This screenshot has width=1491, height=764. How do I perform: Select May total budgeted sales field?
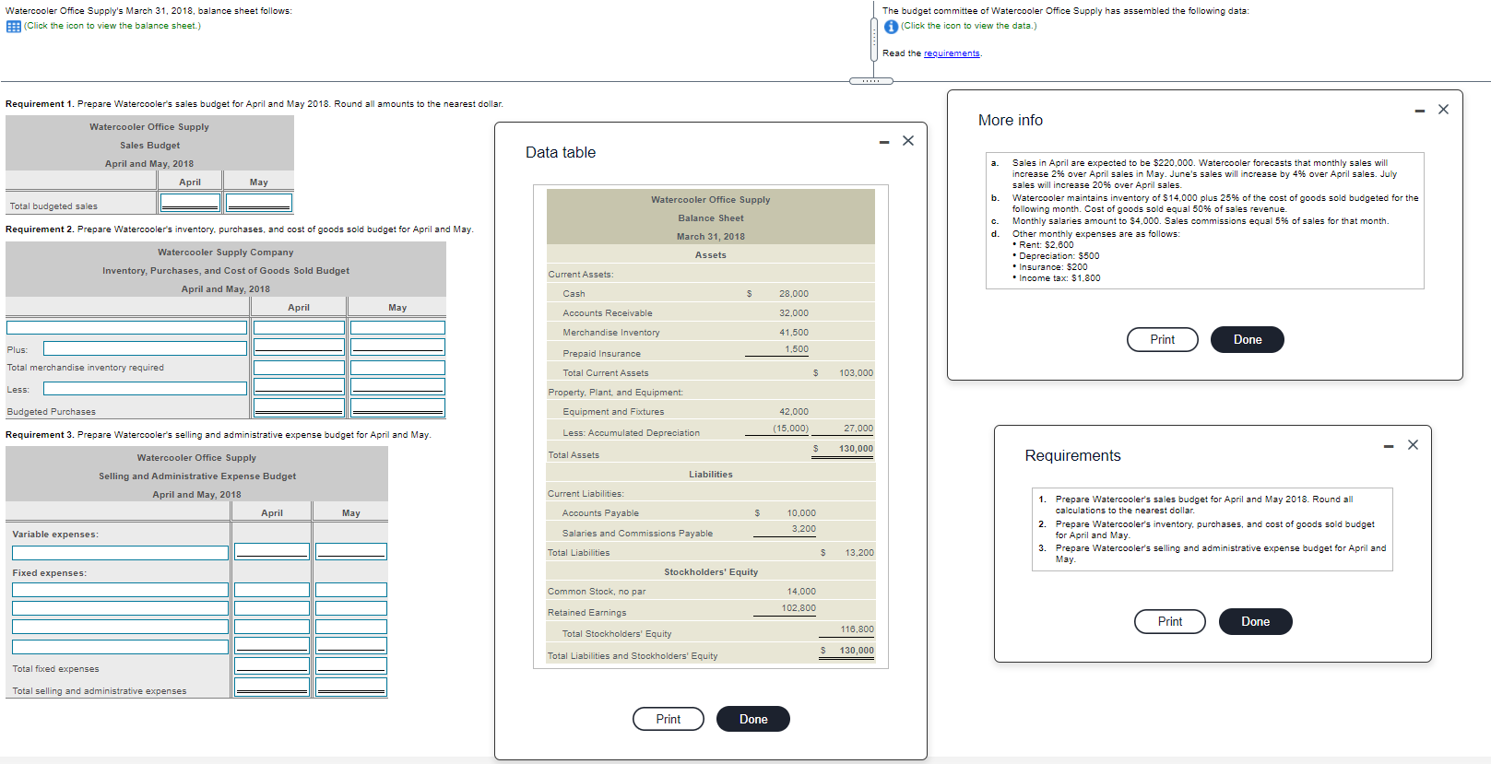(x=259, y=203)
